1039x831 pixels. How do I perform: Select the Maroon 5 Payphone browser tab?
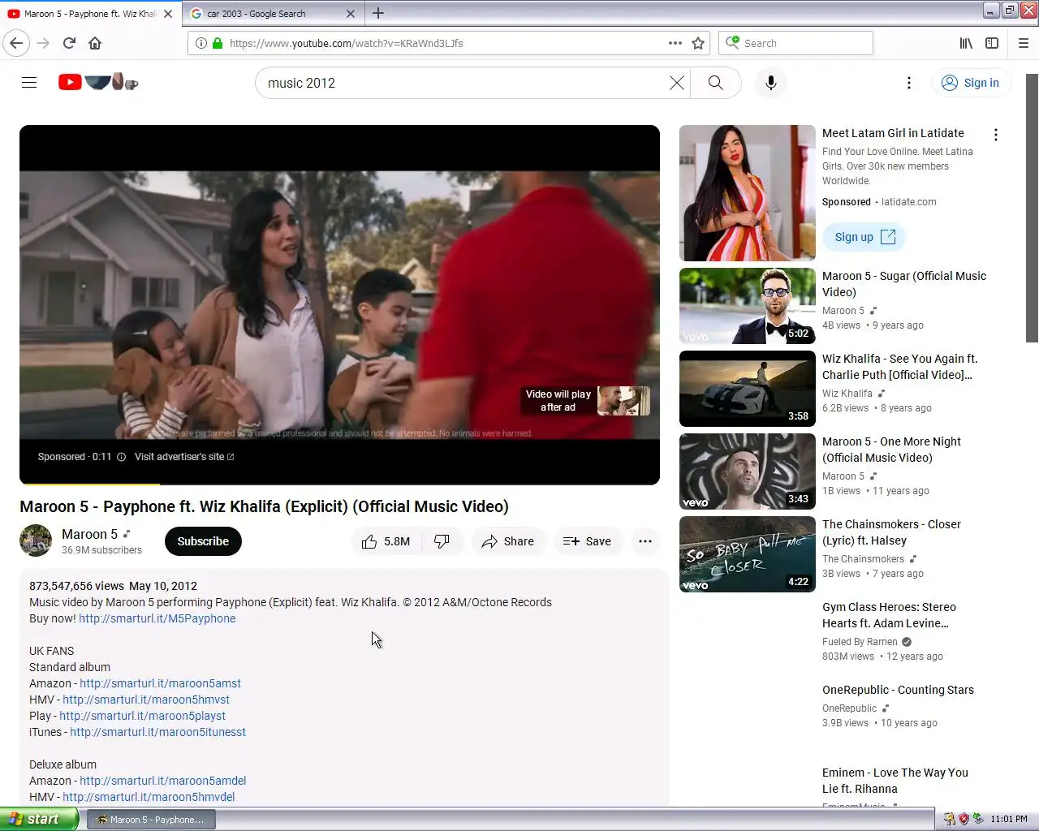pos(90,14)
